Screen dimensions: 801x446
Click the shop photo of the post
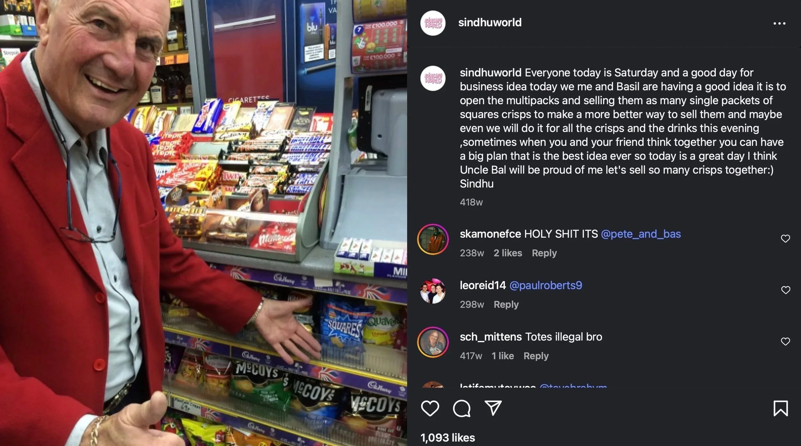point(203,223)
